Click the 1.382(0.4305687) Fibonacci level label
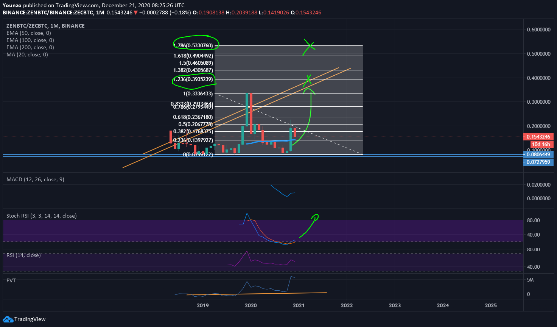This screenshot has width=557, height=327. (193, 70)
